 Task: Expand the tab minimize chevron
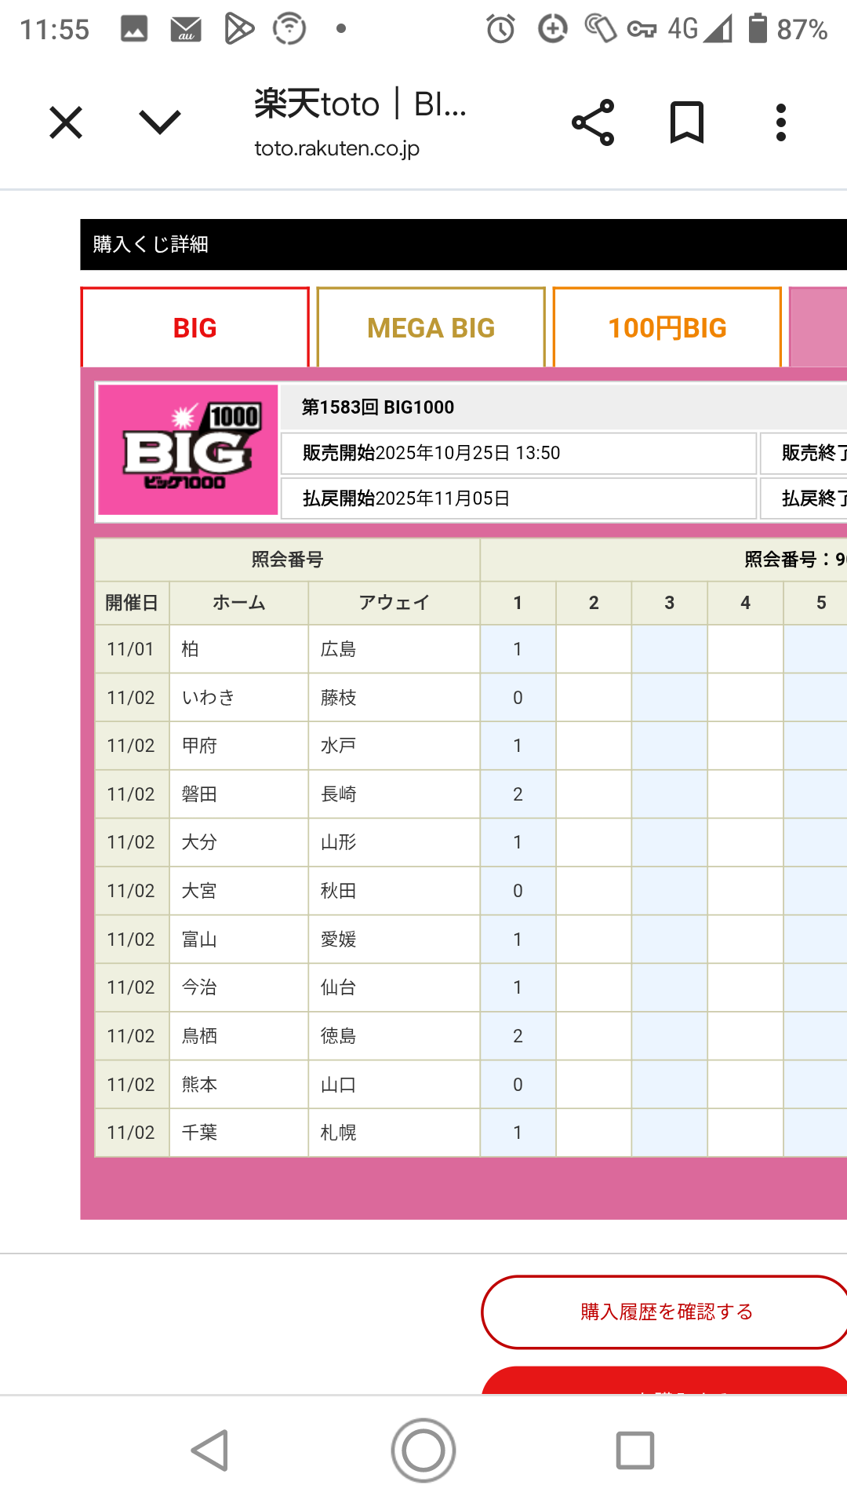(160, 122)
